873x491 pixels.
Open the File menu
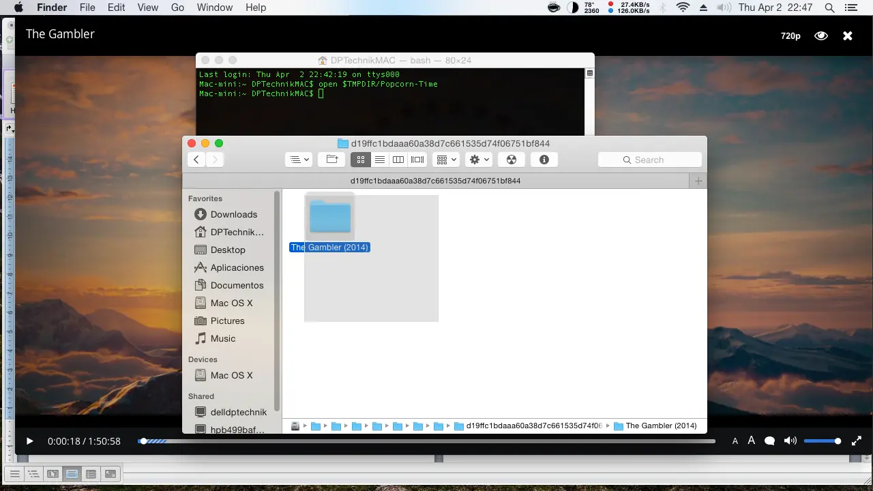click(87, 8)
